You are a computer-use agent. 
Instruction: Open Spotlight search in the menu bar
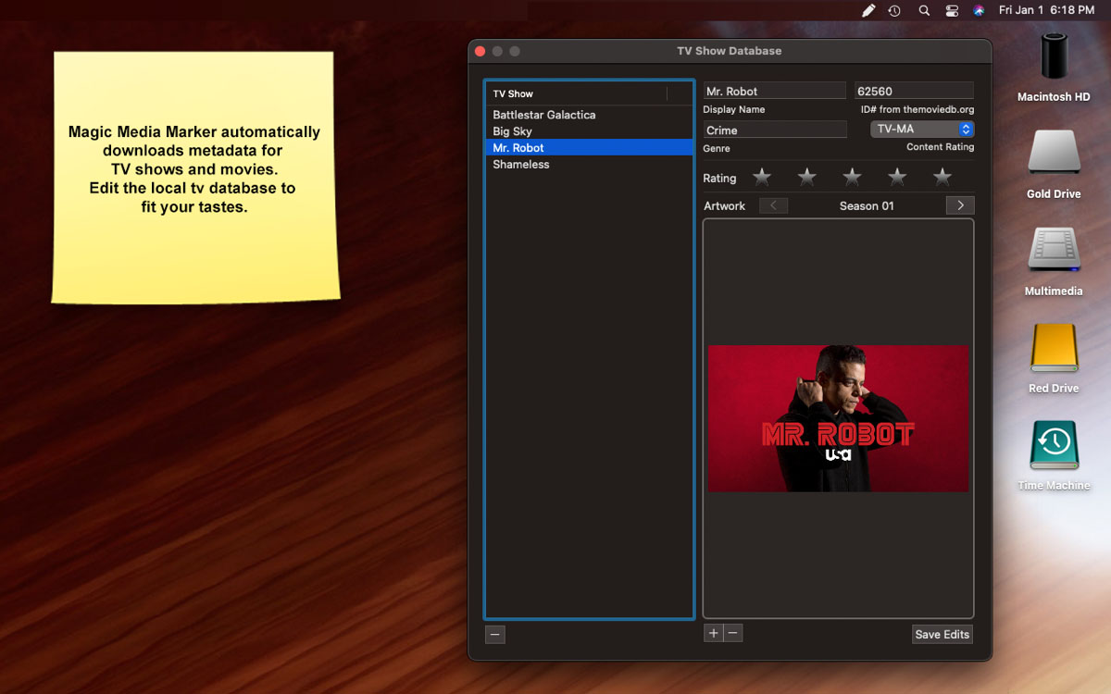[x=924, y=10]
